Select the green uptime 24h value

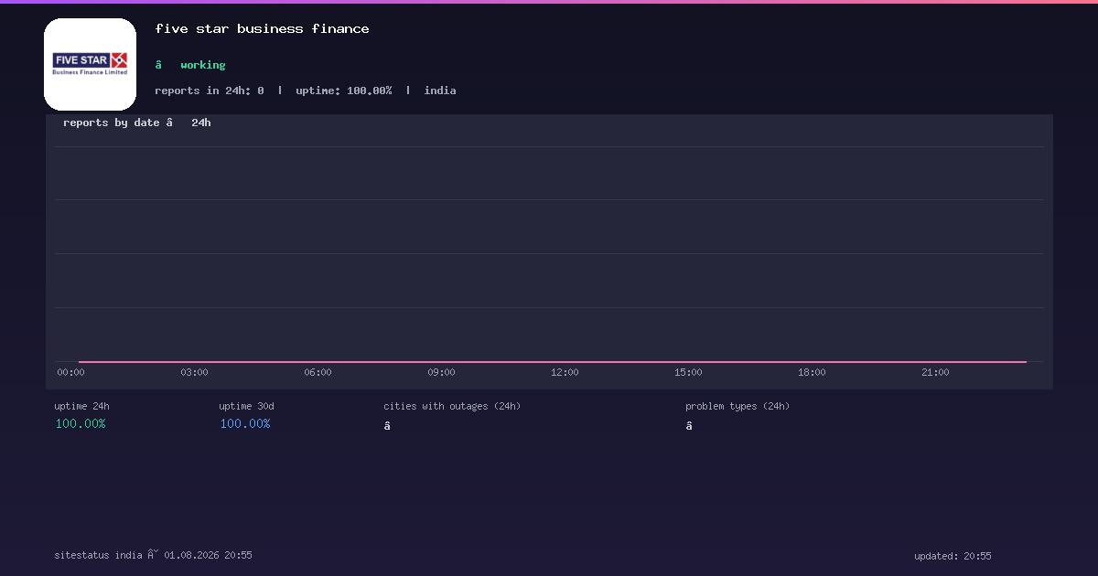81,423
